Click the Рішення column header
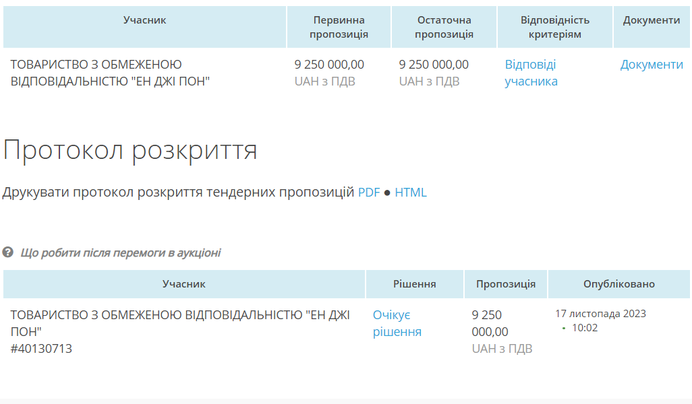Viewport: 692px width, 404px height. pyautogui.click(x=414, y=284)
